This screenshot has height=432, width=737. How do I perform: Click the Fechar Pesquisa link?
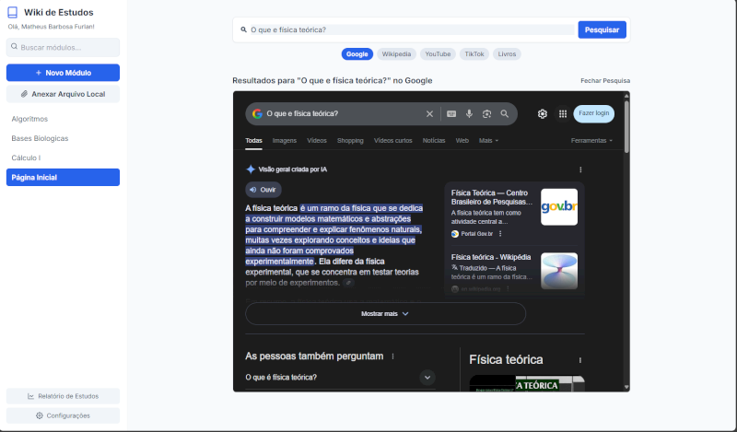(x=605, y=81)
